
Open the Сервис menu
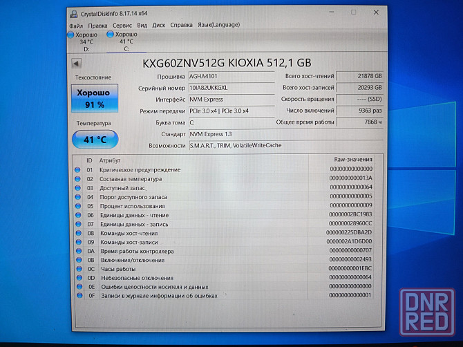[x=122, y=26]
